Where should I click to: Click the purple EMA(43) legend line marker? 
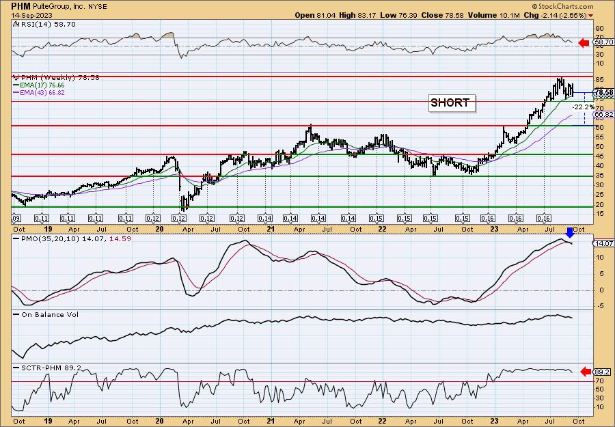click(x=16, y=93)
